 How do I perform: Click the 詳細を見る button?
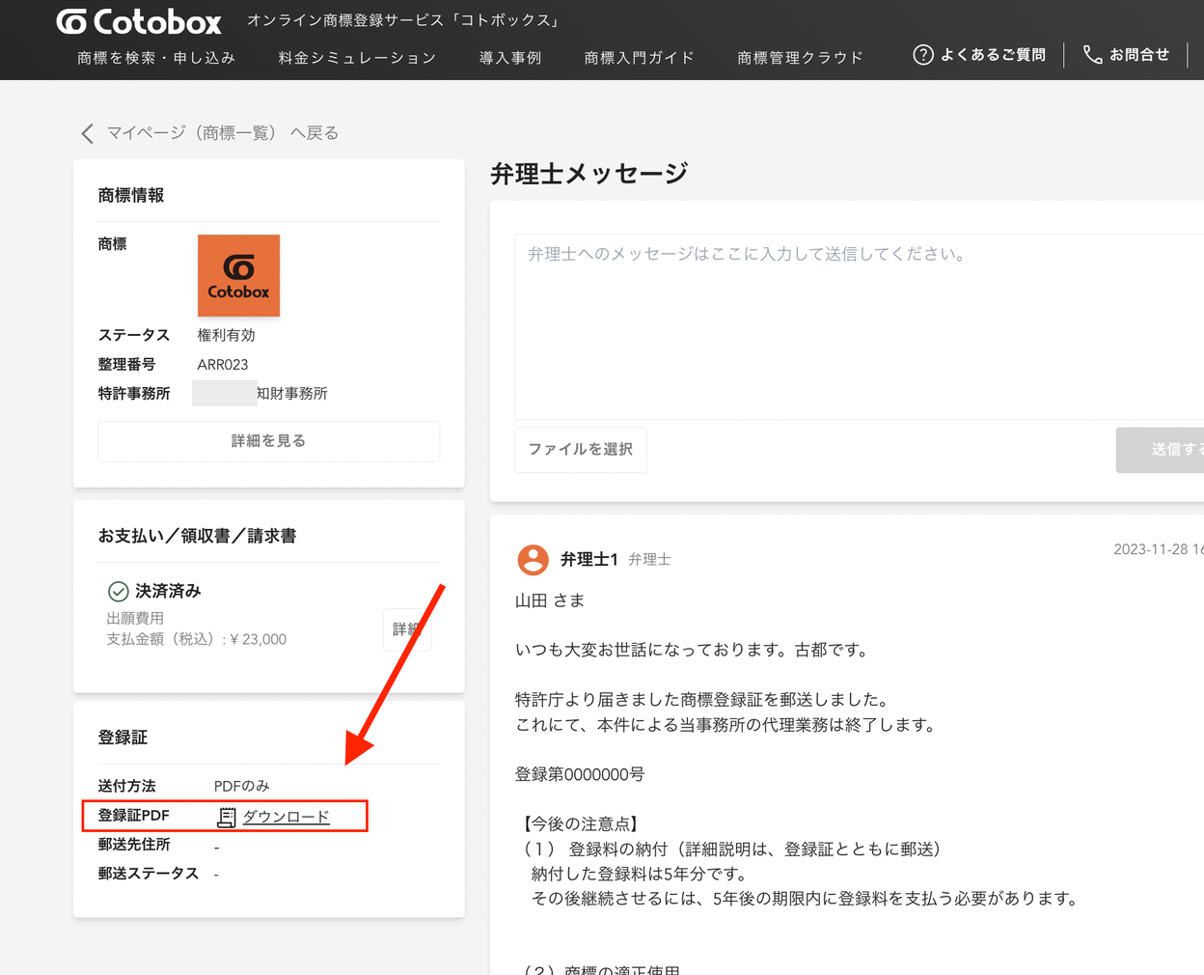click(x=268, y=441)
